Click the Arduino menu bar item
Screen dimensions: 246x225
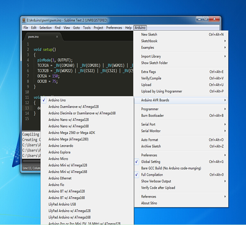point(140,28)
